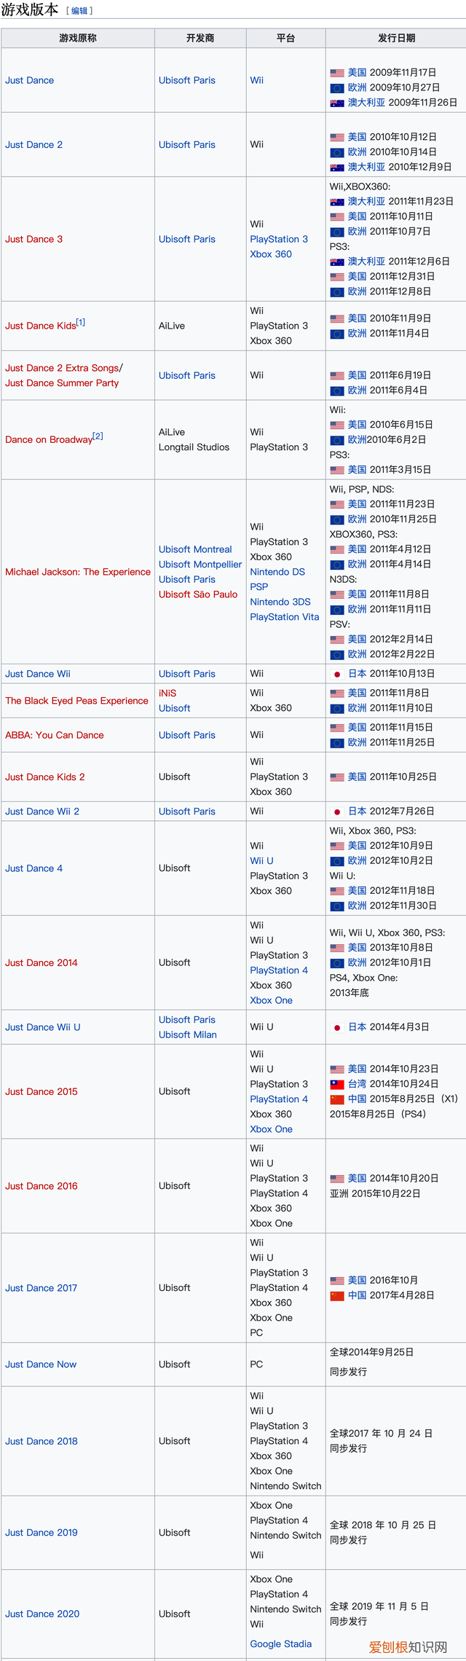
Task: Open the Just Dance Now link
Action: (41, 1364)
